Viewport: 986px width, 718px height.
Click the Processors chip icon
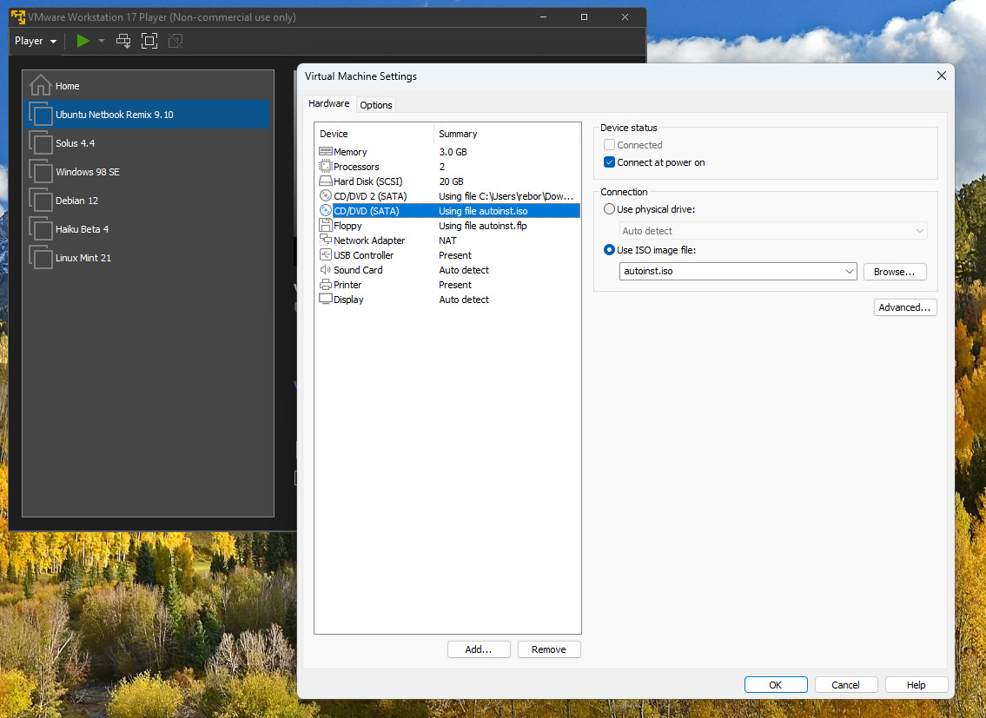(325, 167)
